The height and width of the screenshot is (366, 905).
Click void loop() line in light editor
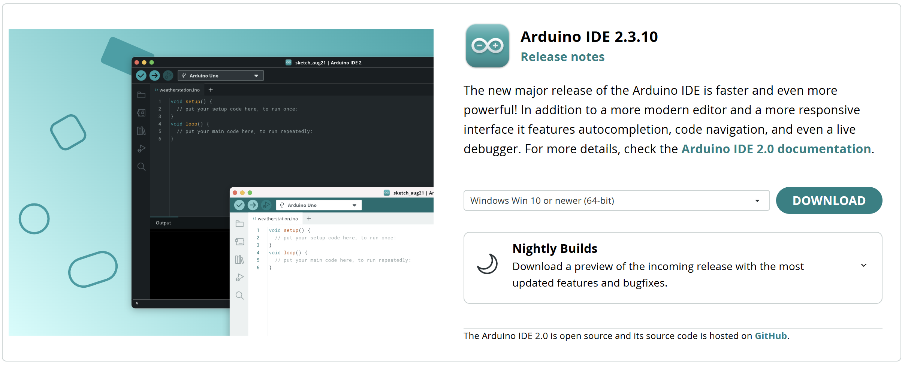click(x=288, y=253)
